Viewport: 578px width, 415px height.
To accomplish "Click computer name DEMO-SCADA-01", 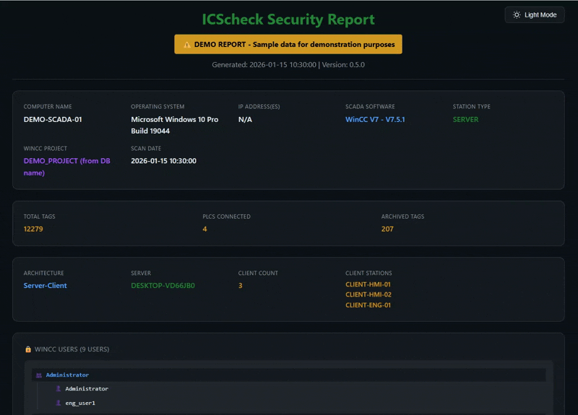I will click(x=53, y=119).
